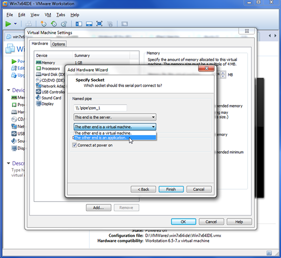281x258 pixels.
Task: Select Sound Card in the device list
Action: (x=51, y=98)
